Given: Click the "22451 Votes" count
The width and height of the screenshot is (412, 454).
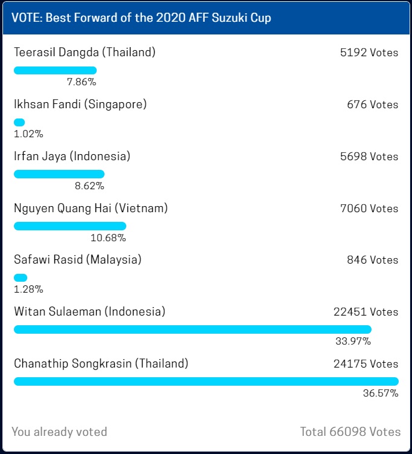Looking at the screenshot, I should click(x=365, y=312).
